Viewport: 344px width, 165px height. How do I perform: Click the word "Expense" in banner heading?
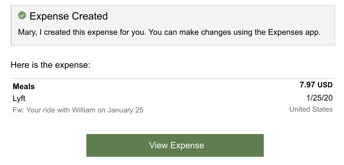[49, 16]
